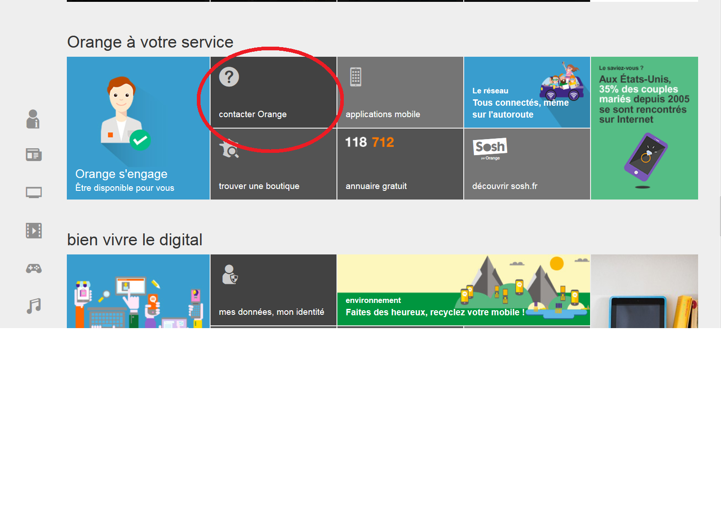Click the data identity shield icon
The width and height of the screenshot is (721, 529).
(229, 275)
